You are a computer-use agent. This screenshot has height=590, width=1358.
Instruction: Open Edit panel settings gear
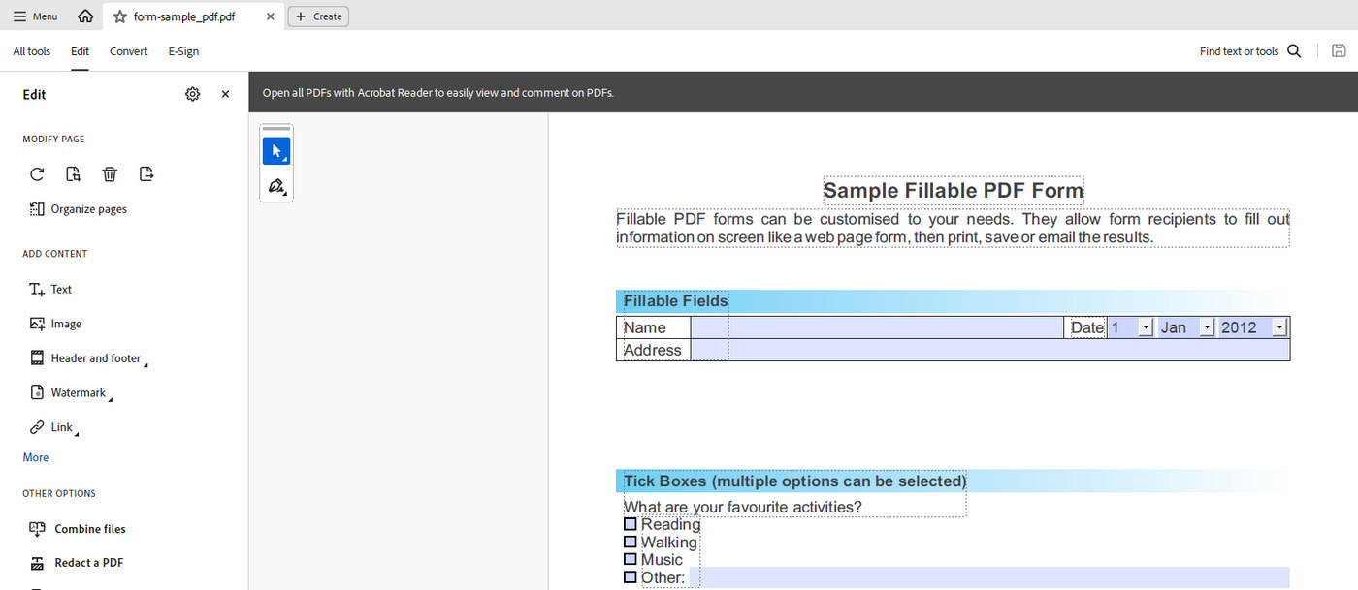click(x=192, y=94)
